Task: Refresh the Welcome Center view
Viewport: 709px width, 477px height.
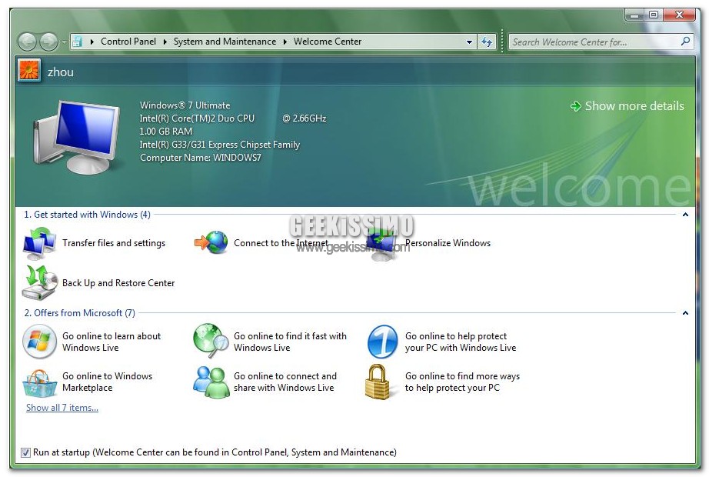Action: coord(487,42)
